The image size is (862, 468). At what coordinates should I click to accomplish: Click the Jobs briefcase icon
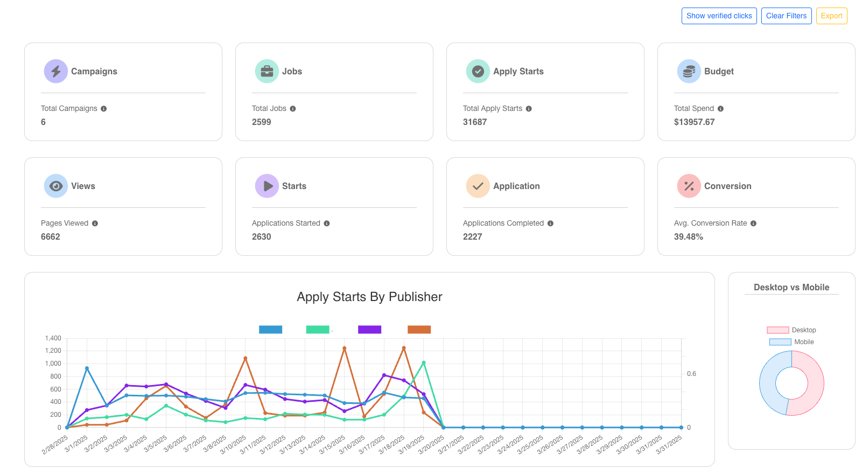(267, 71)
